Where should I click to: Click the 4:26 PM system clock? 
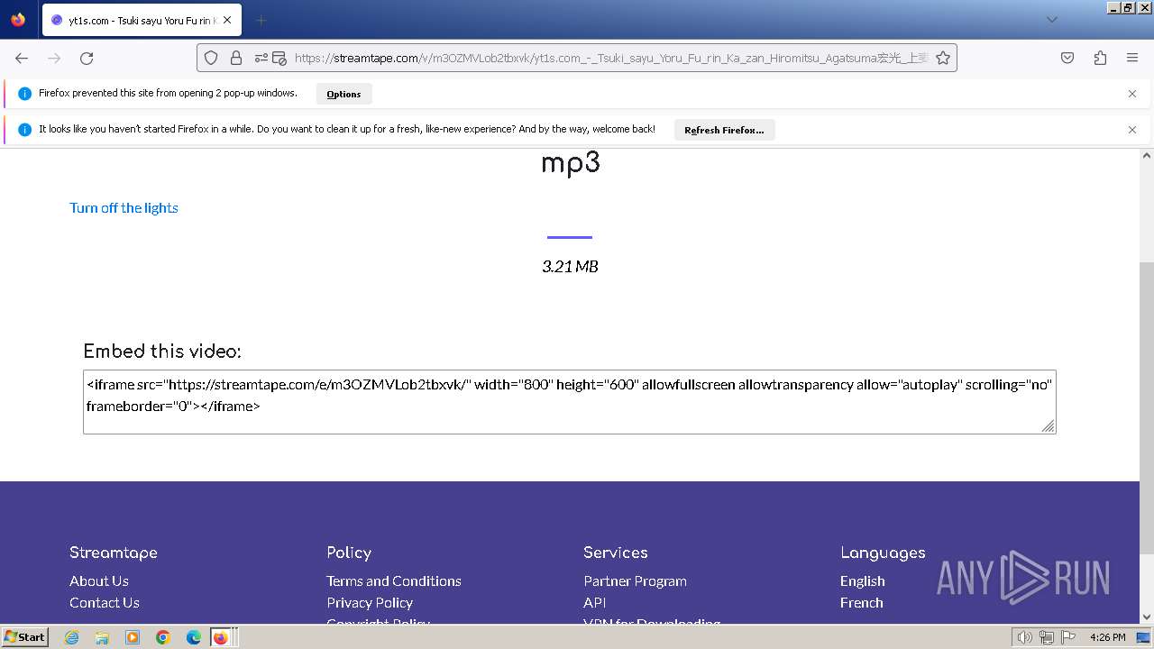tap(1108, 637)
